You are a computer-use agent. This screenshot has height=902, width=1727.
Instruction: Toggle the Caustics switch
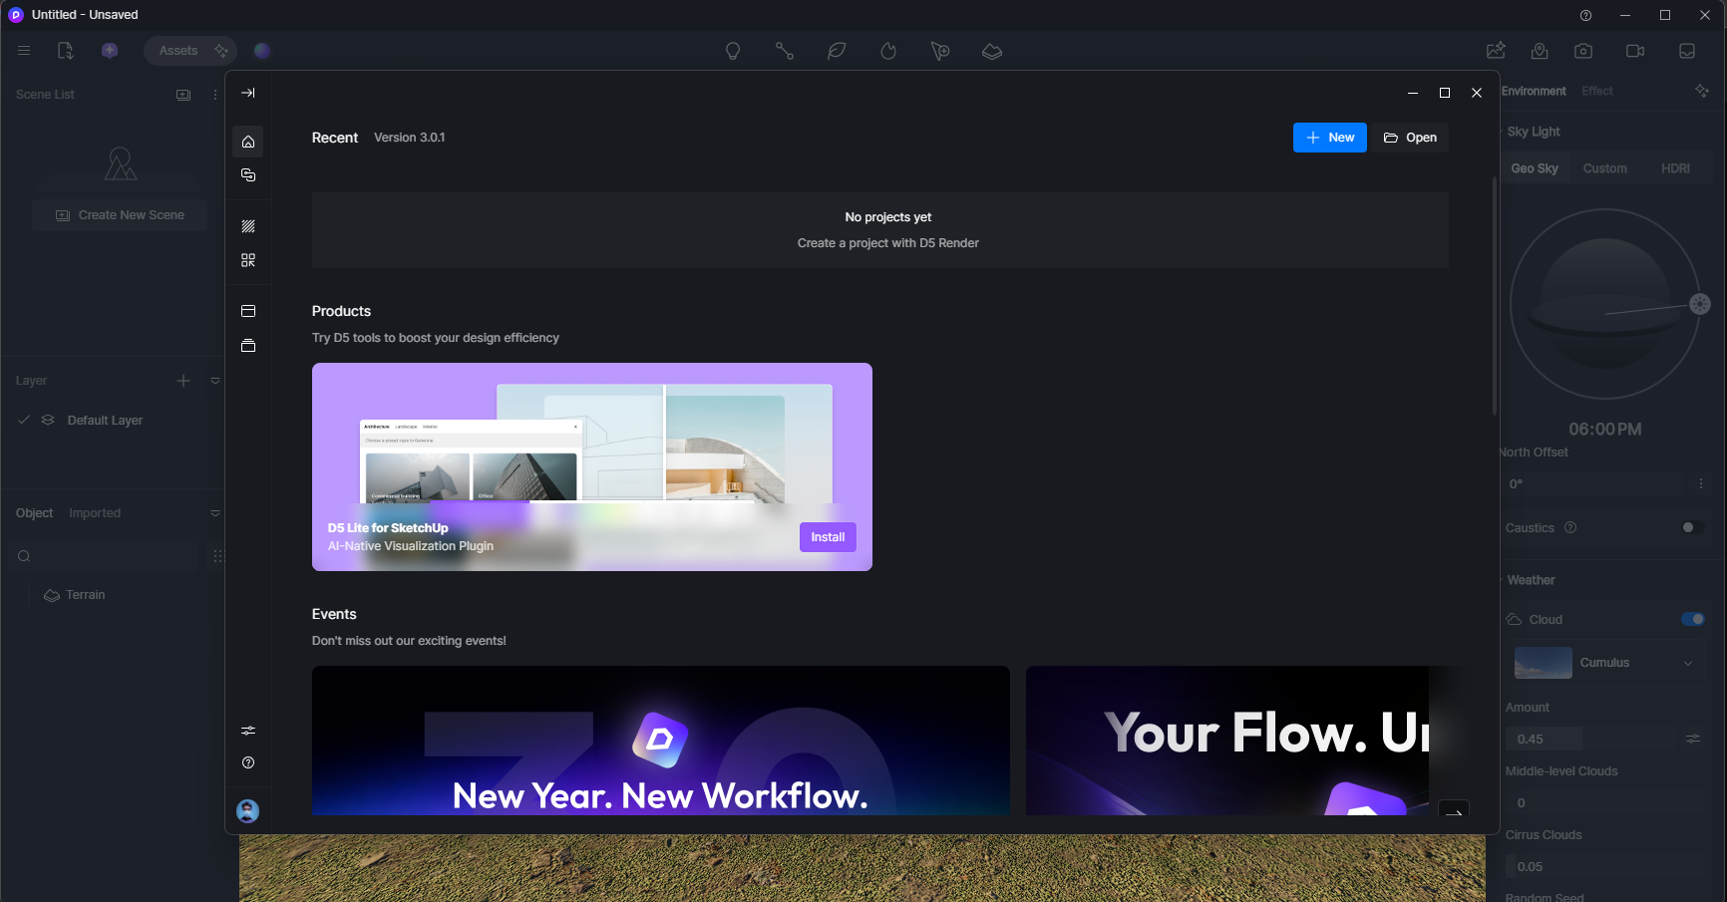[1692, 527]
